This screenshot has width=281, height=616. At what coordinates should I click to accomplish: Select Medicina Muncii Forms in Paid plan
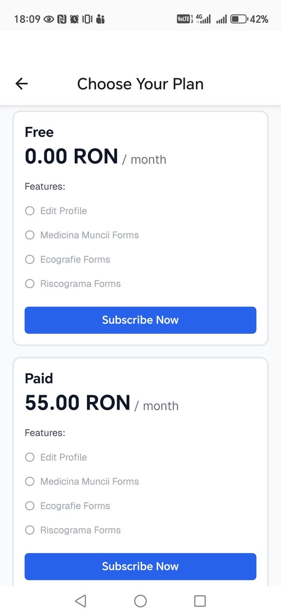pyautogui.click(x=30, y=481)
